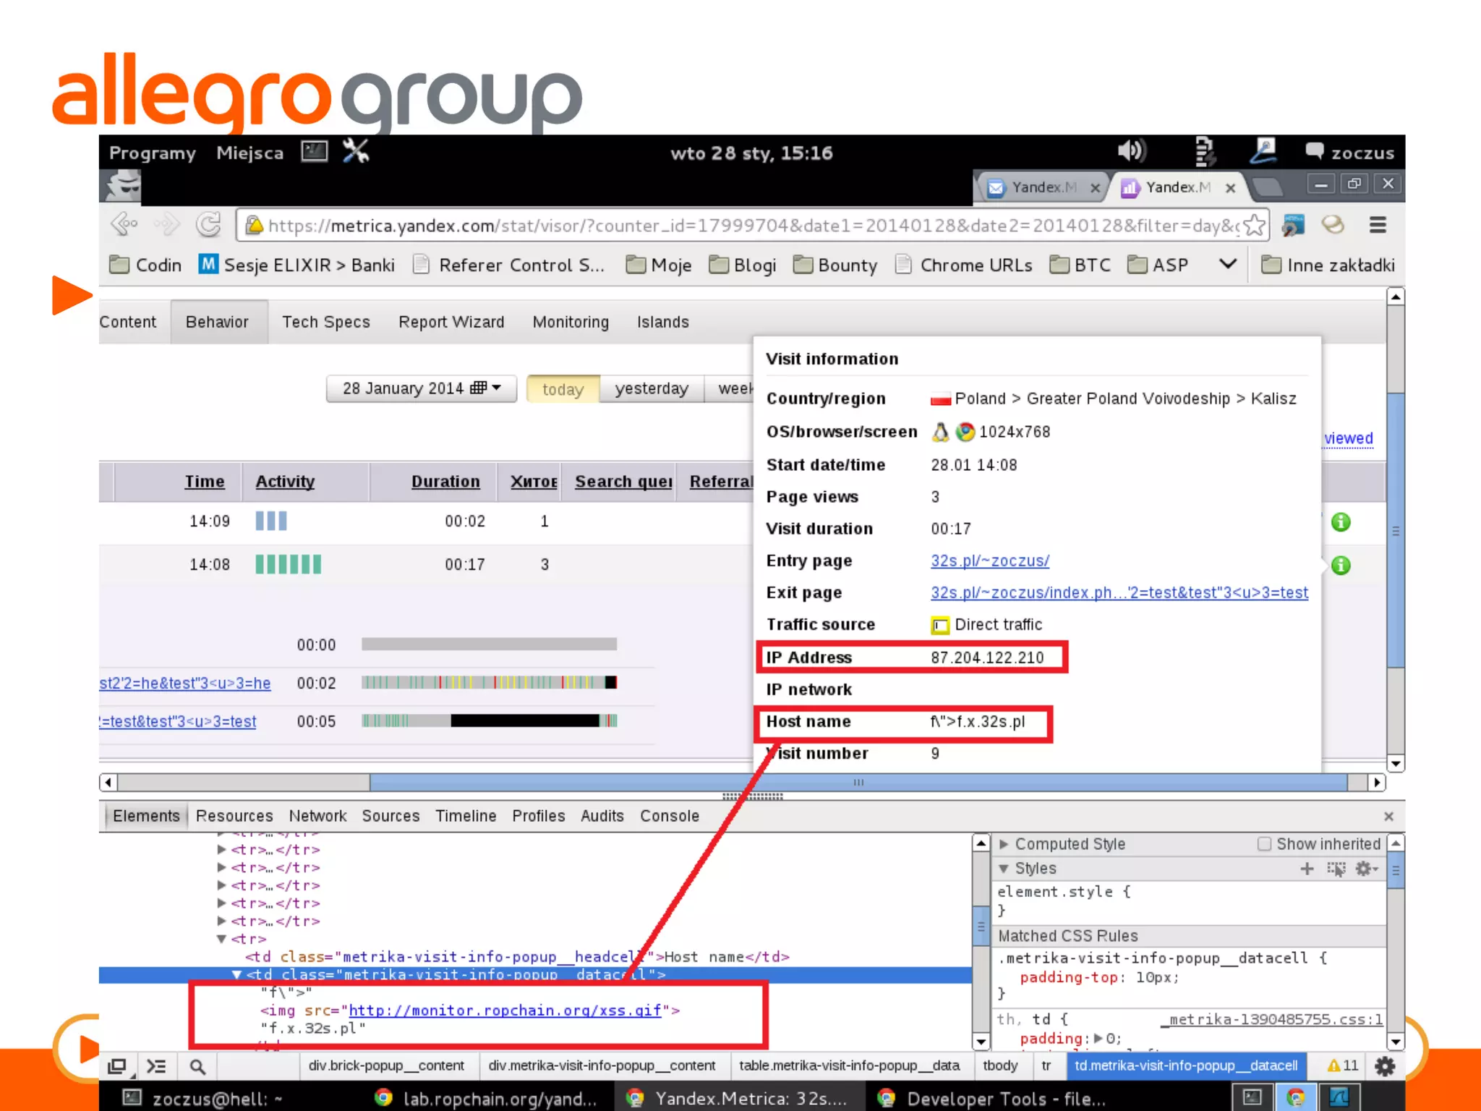Toggle the element state icon in Styles

(x=1336, y=869)
